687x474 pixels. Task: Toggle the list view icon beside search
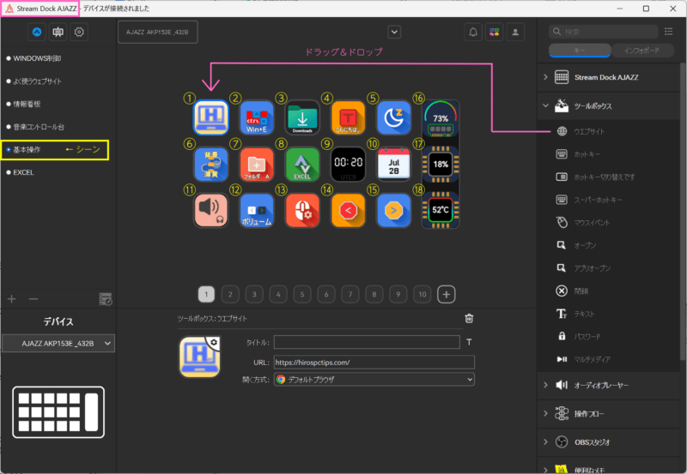pyautogui.click(x=668, y=32)
